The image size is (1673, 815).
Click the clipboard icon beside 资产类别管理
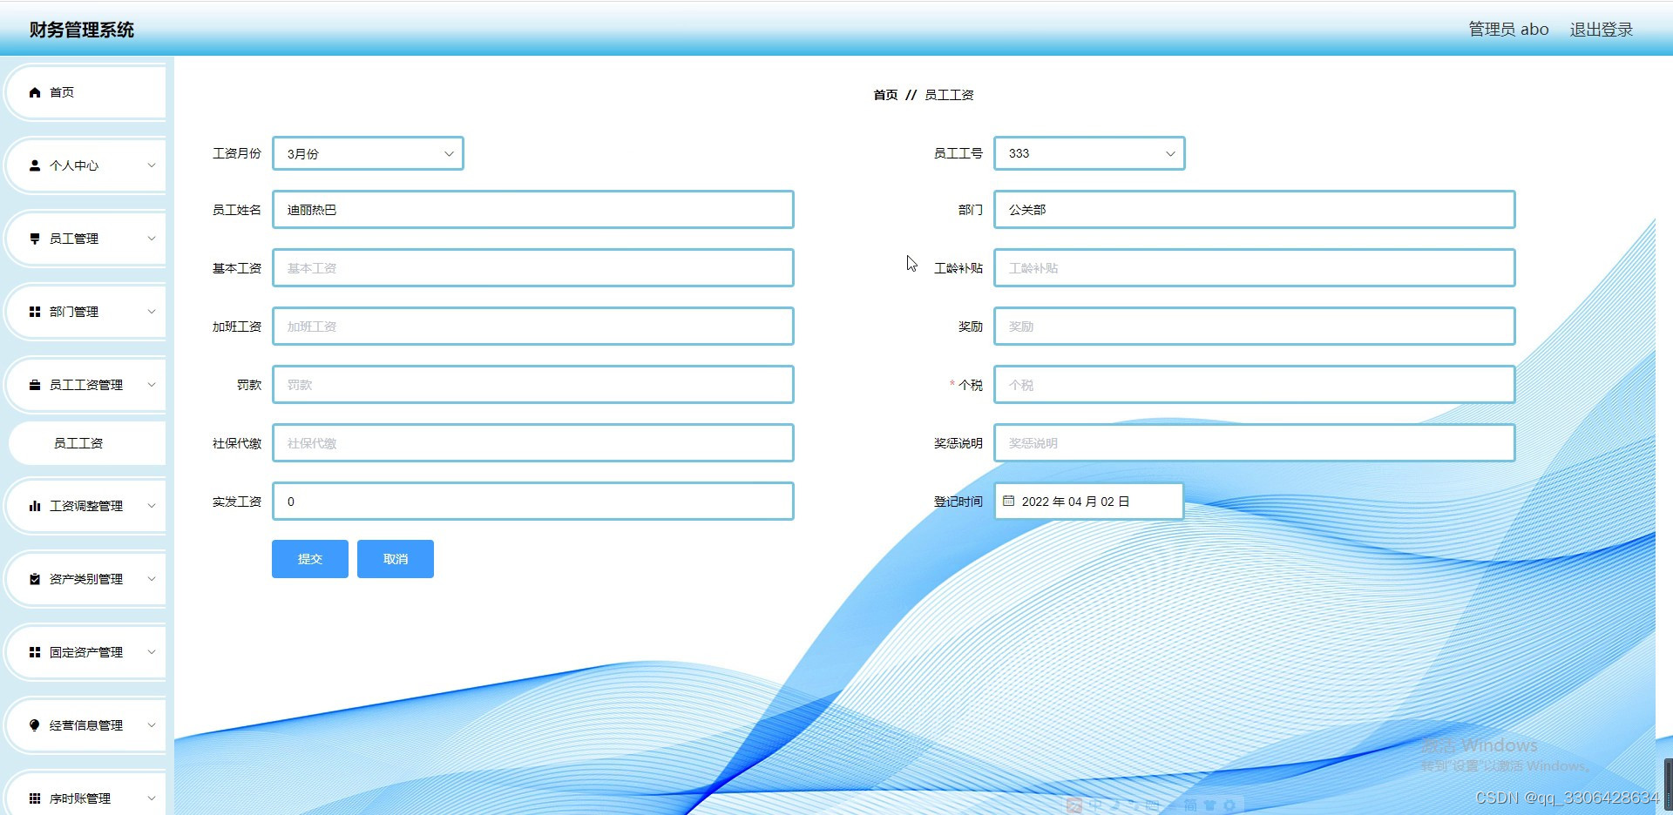35,579
